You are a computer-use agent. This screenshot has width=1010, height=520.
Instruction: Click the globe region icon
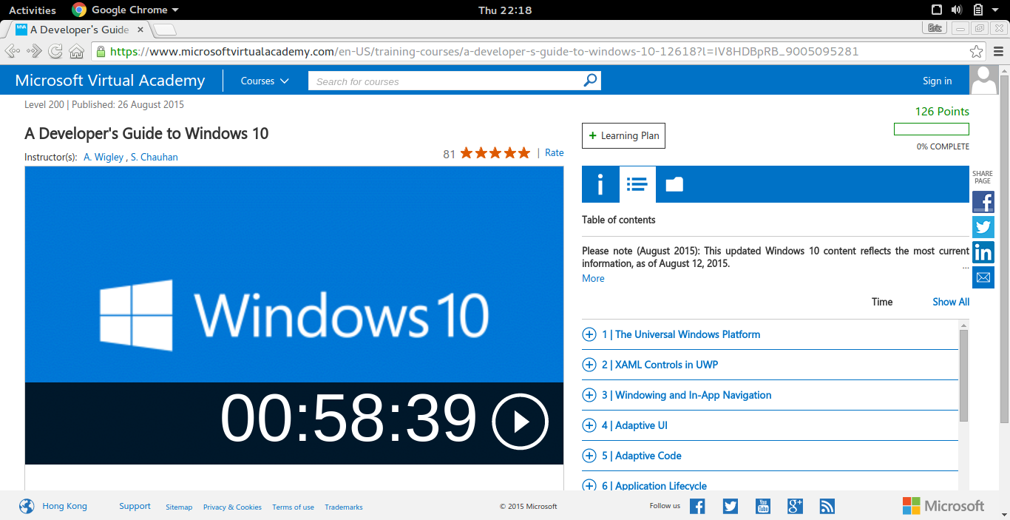(27, 507)
